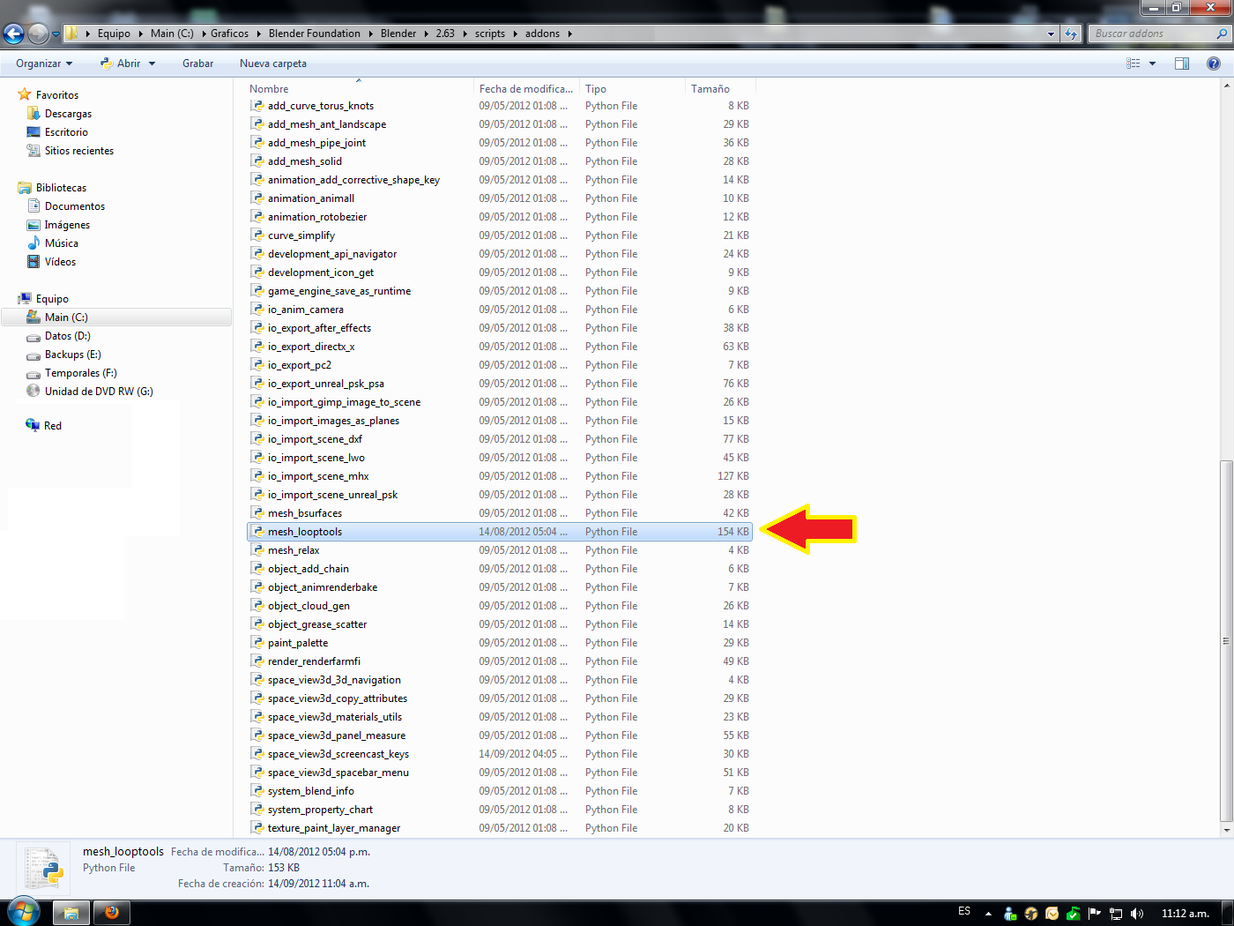Click the Forward navigation arrow button

(38, 34)
